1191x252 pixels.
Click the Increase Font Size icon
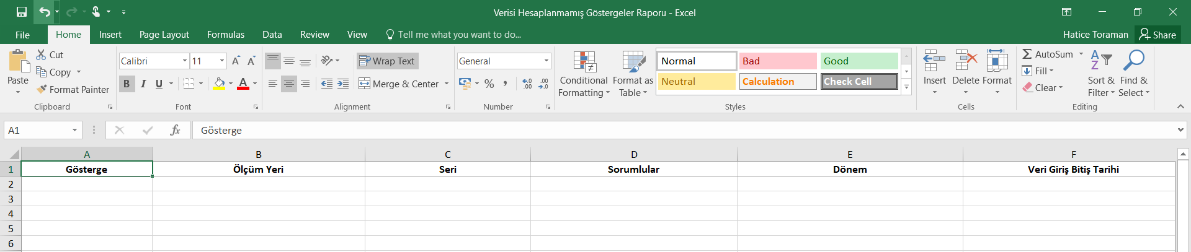point(236,61)
